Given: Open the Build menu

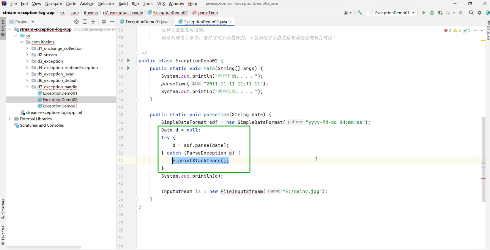Looking at the screenshot, I should [123, 4].
